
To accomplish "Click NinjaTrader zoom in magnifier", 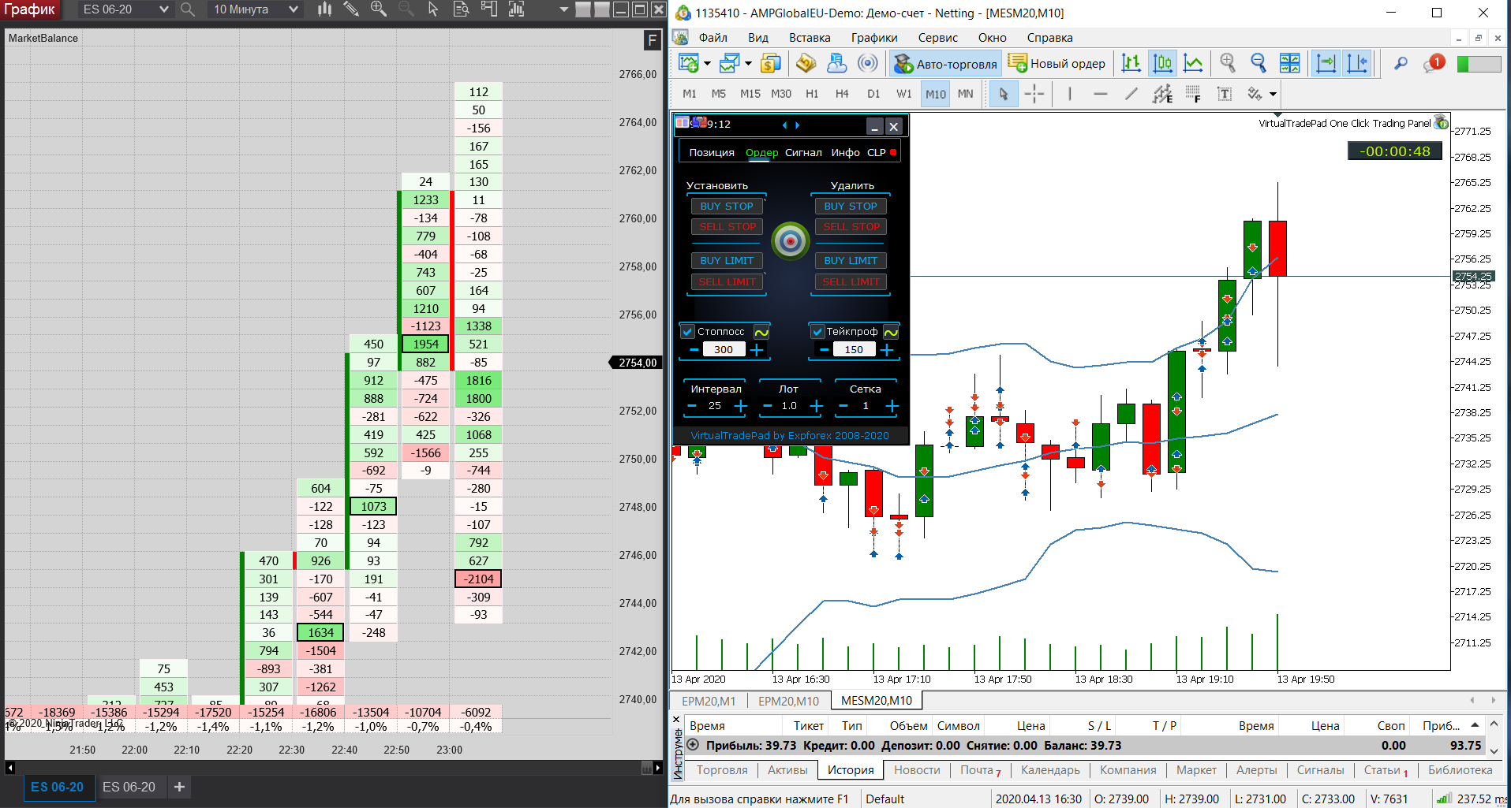I will tap(379, 9).
